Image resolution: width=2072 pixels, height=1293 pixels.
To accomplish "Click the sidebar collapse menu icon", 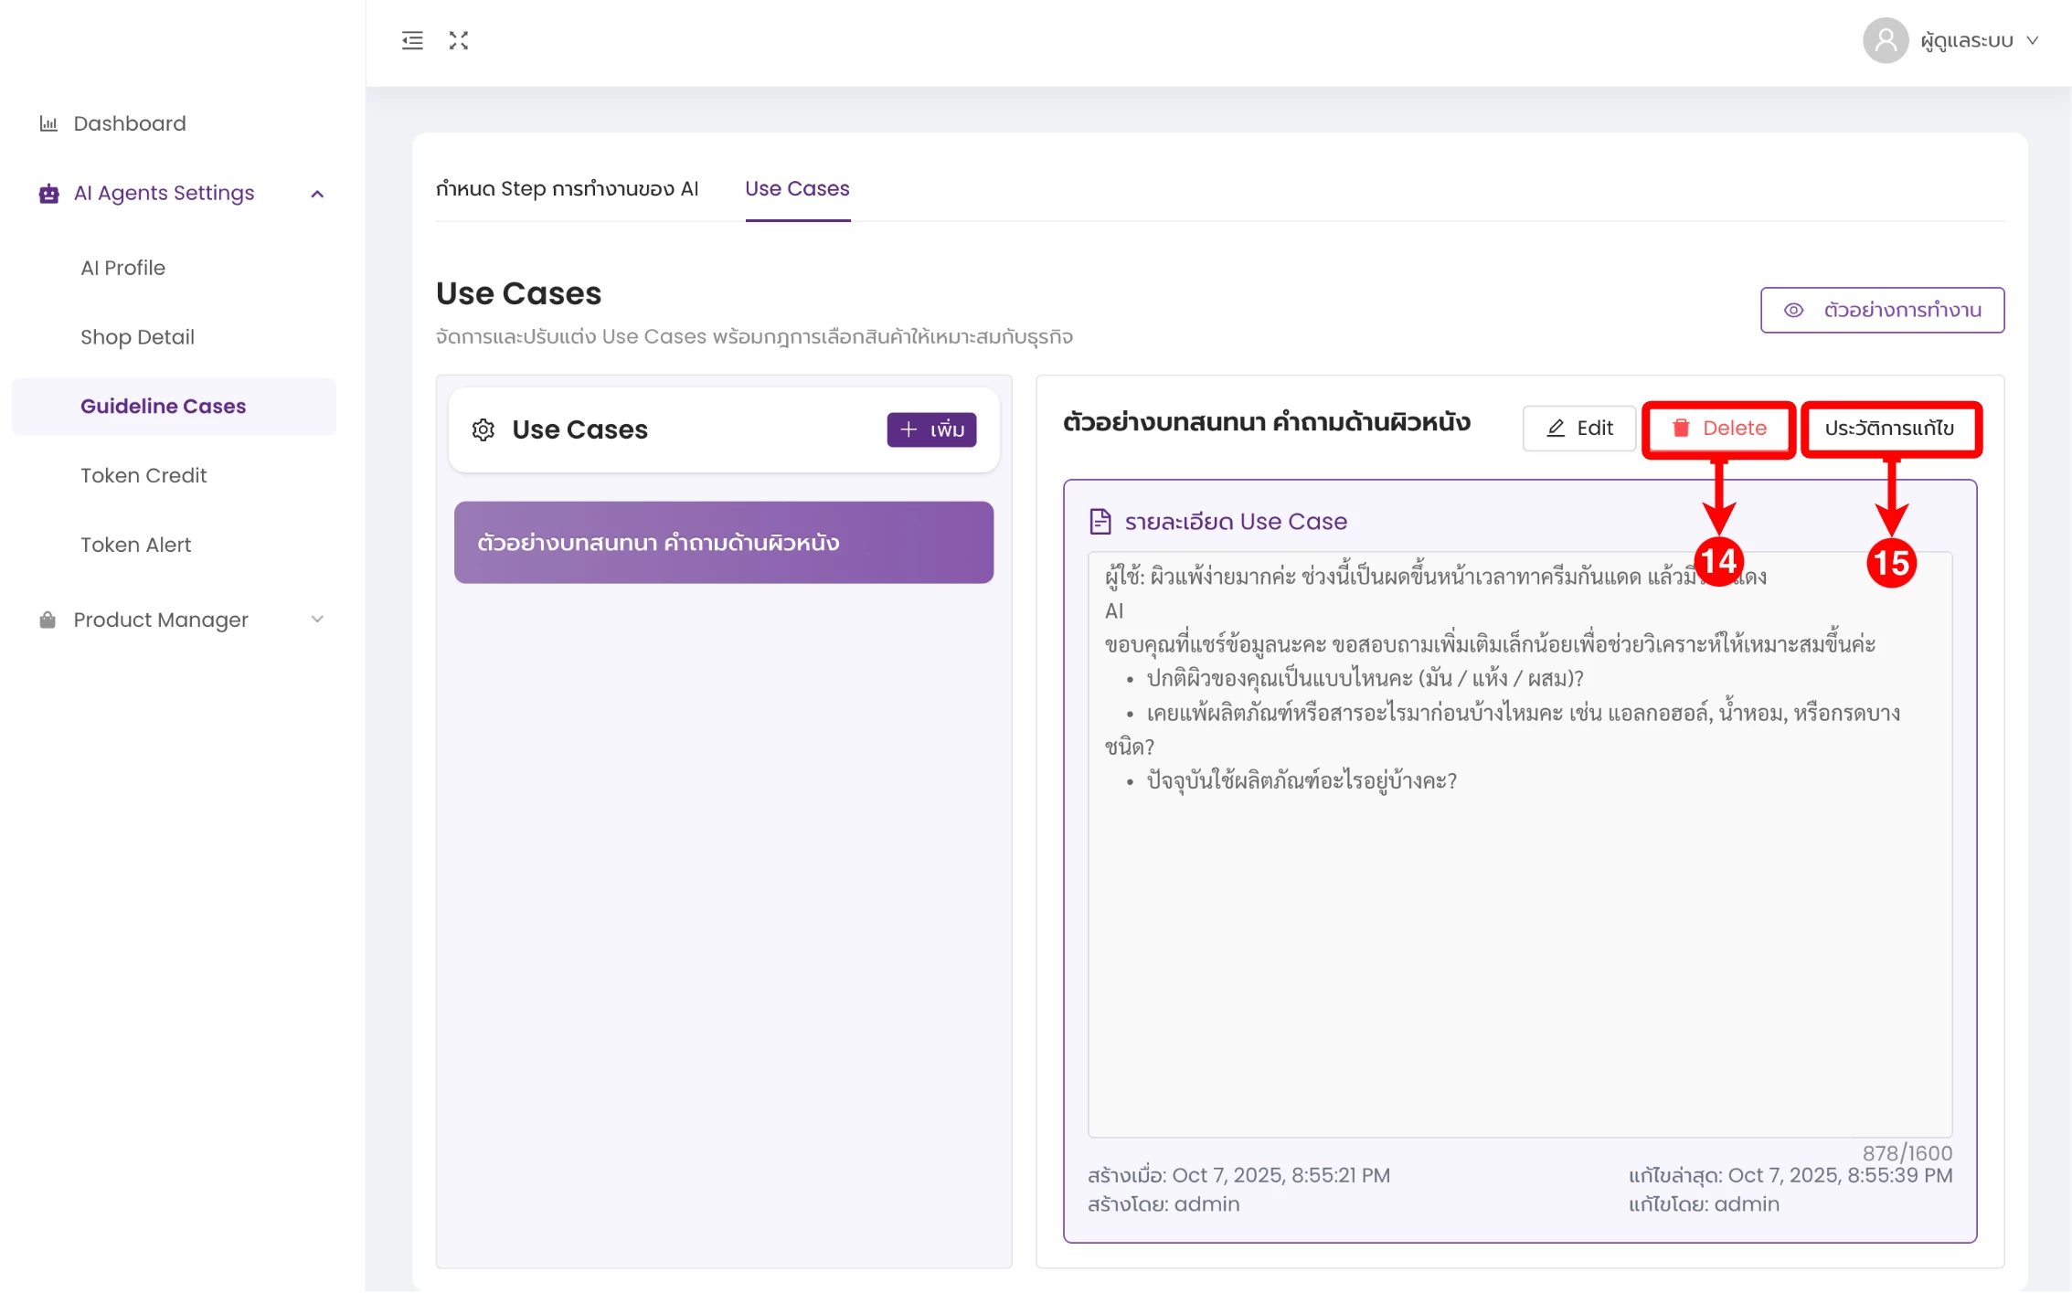I will click(x=412, y=40).
